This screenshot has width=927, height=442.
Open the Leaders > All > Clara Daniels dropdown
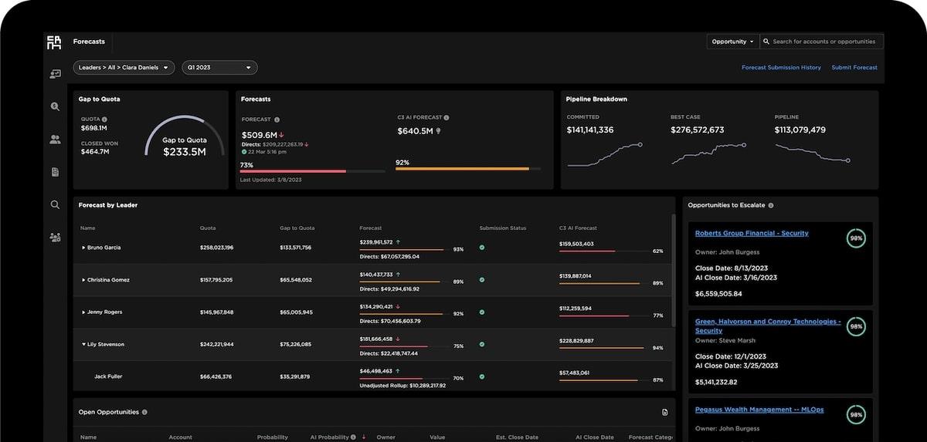pyautogui.click(x=124, y=68)
